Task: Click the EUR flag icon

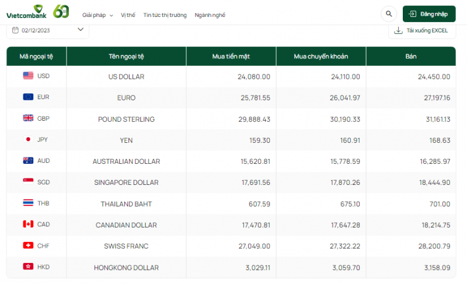Action: pos(28,97)
